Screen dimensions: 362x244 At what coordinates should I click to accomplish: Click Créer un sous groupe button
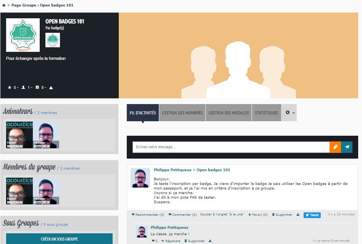coord(59,239)
